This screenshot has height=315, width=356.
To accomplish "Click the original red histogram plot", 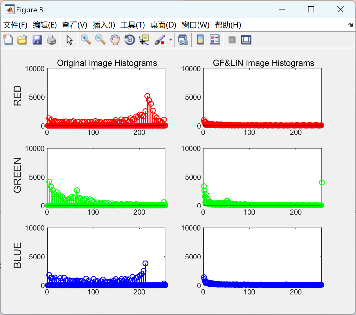I will 106,97.
